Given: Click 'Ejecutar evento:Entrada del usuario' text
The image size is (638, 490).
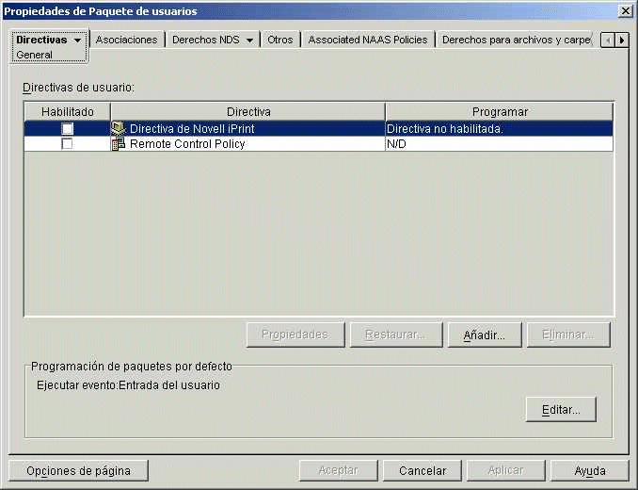Looking at the screenshot, I should pyautogui.click(x=128, y=385).
